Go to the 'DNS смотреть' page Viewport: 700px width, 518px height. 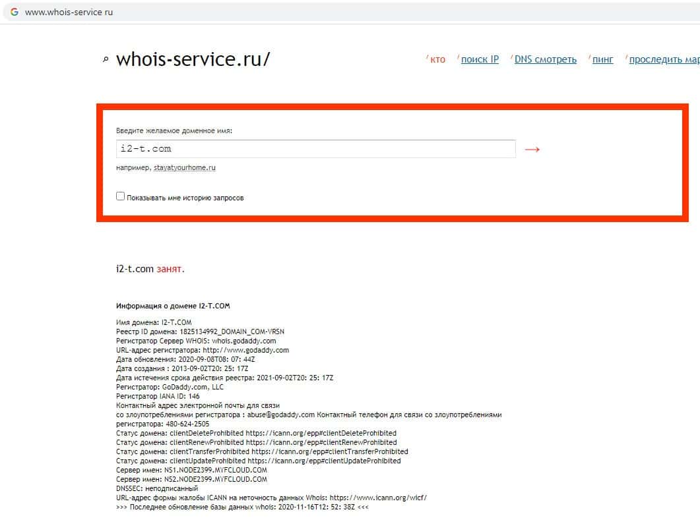coord(546,59)
